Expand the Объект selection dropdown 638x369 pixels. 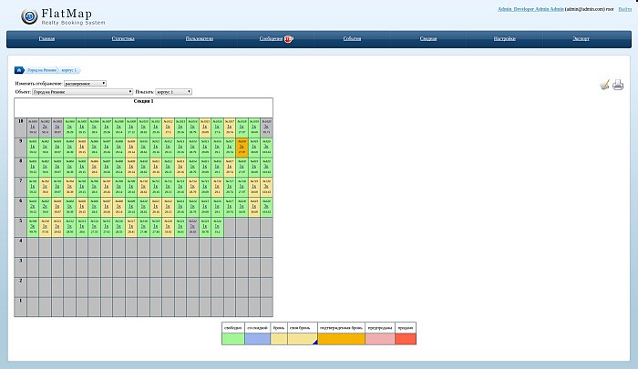(82, 91)
